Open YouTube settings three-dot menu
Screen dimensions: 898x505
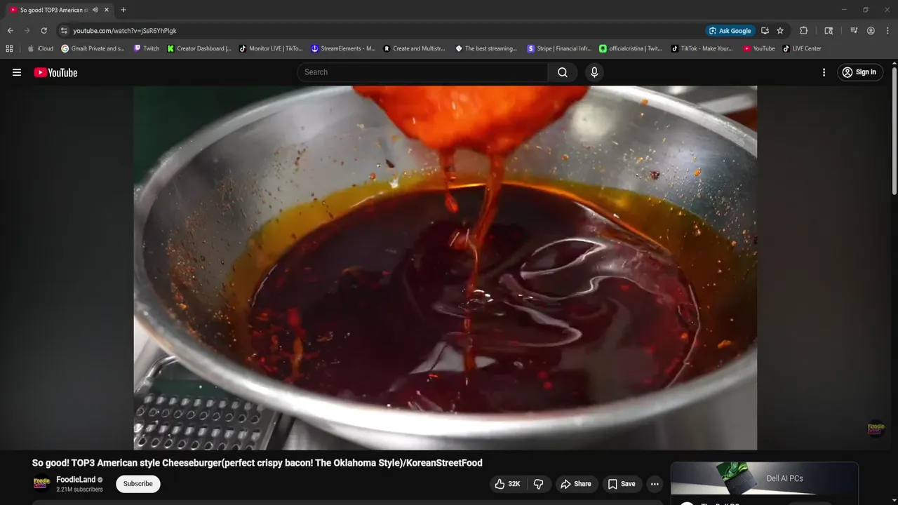824,72
